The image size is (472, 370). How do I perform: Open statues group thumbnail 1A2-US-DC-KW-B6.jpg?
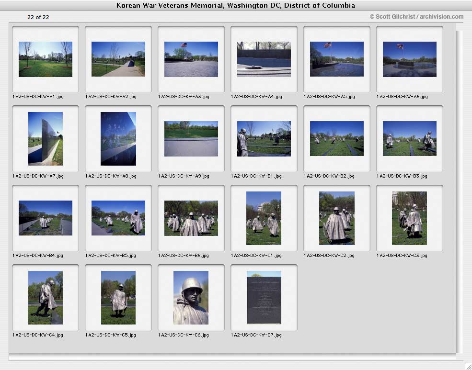tap(191, 218)
